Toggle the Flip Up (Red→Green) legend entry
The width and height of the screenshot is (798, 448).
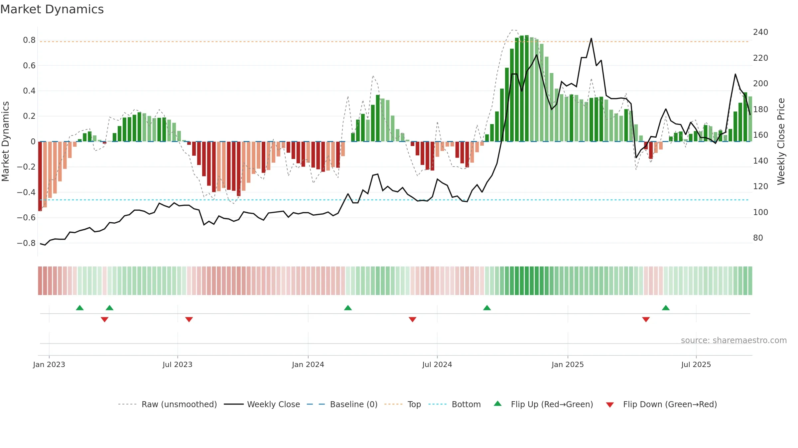[543, 404]
